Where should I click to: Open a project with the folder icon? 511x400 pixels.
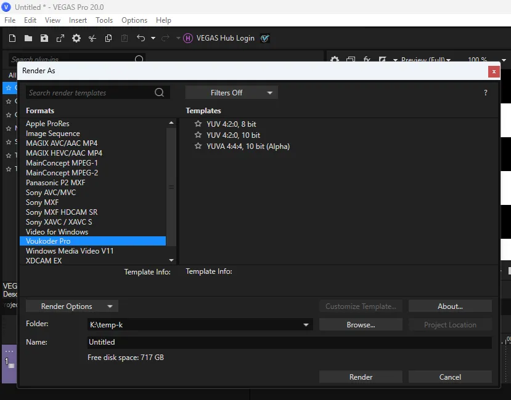(28, 38)
